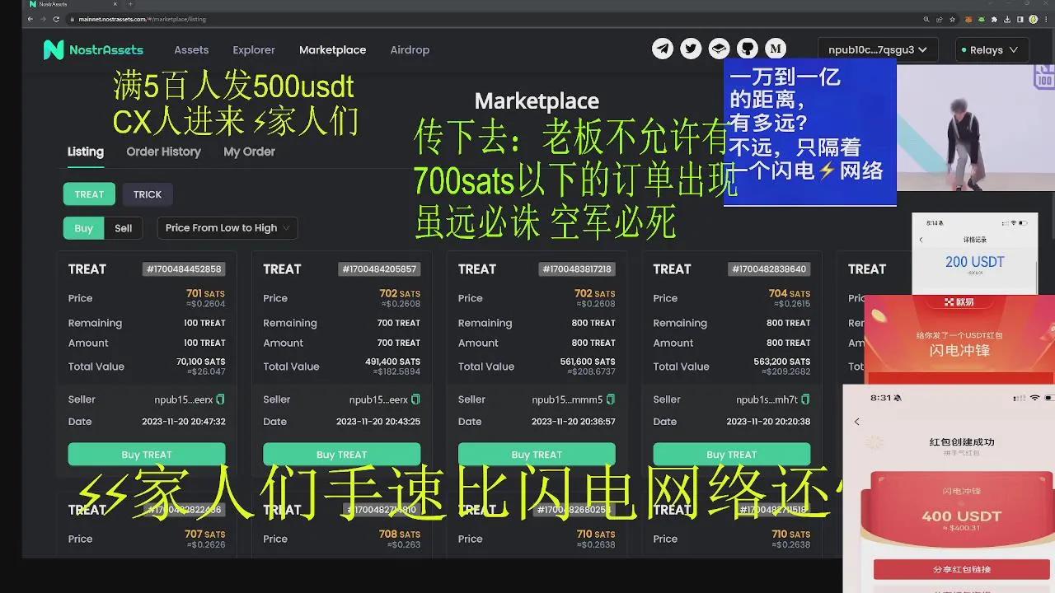Open the browser profile avatar
The image size is (1055, 593).
[1034, 19]
